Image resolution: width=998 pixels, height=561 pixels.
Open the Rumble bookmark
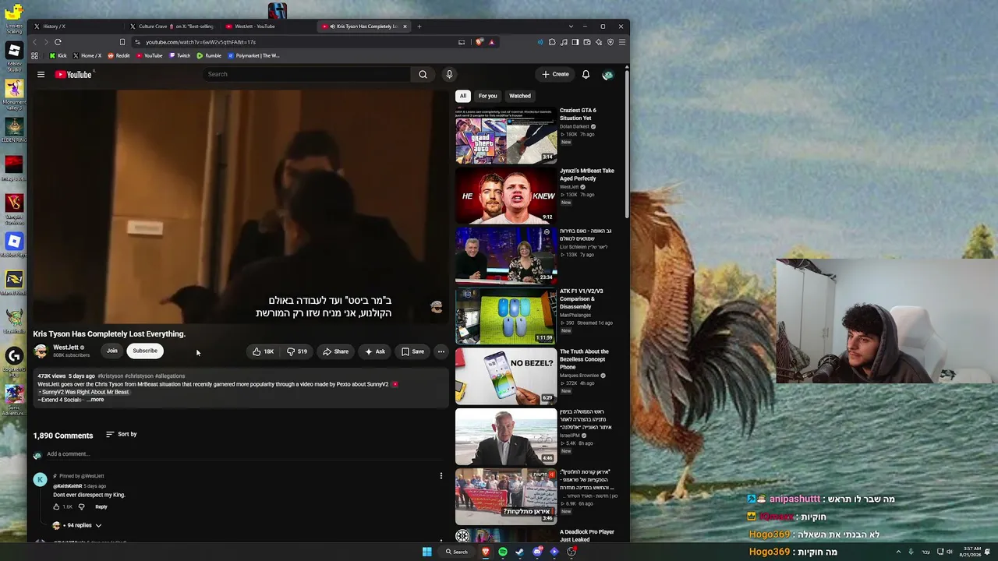(209, 56)
